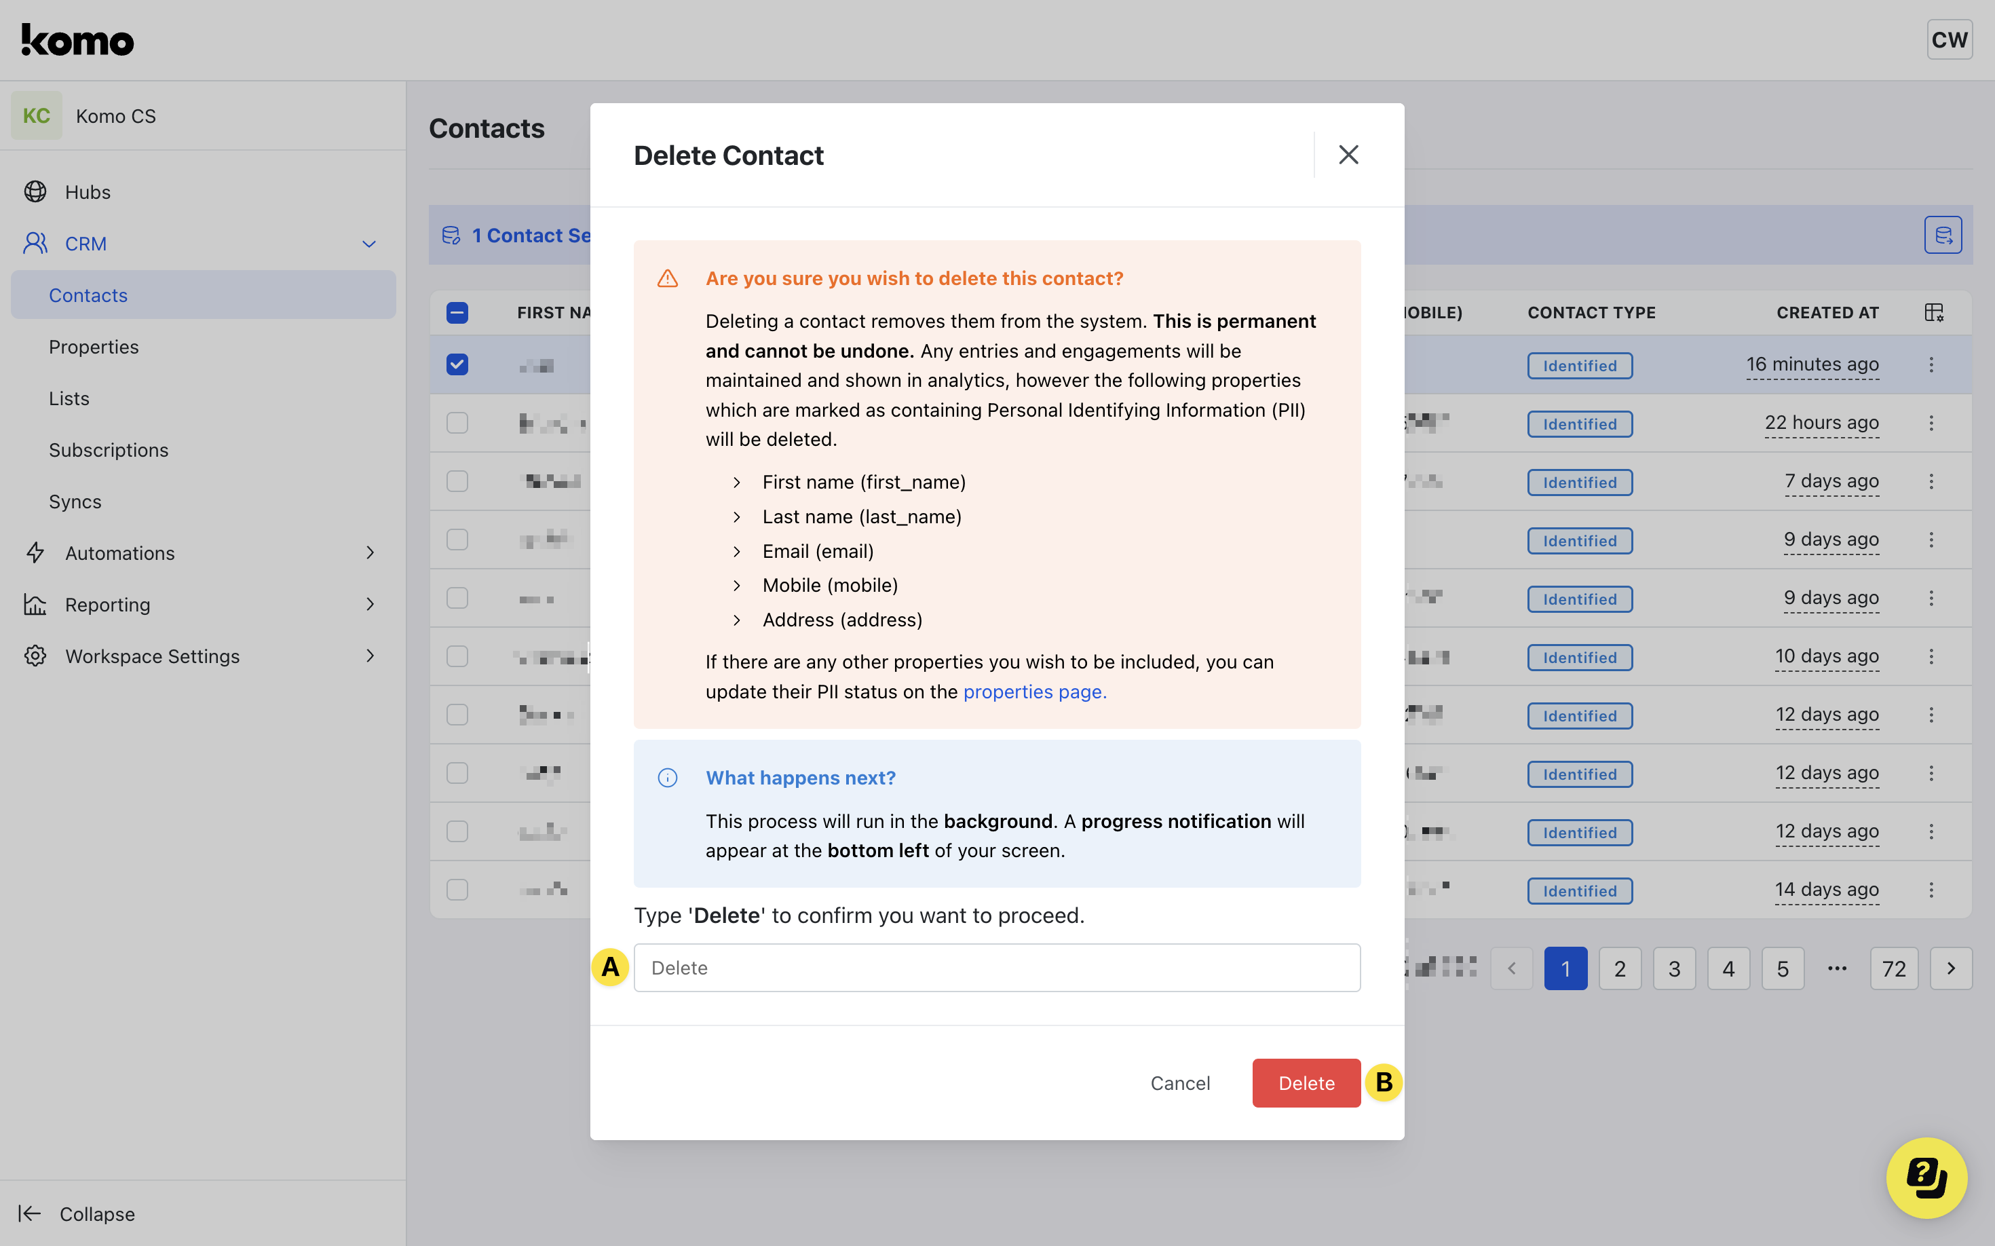Image resolution: width=1995 pixels, height=1246 pixels.
Task: Uncheck the selected first contact row checkbox
Action: tap(457, 364)
